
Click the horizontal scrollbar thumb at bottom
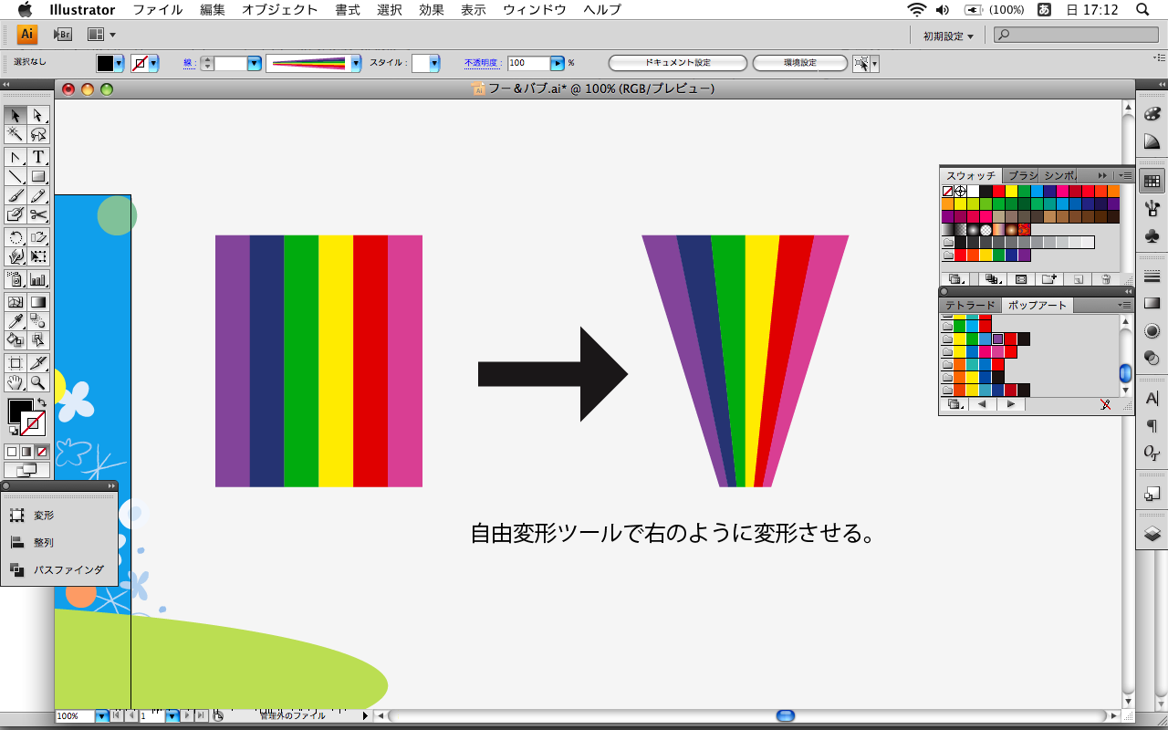[x=786, y=716]
